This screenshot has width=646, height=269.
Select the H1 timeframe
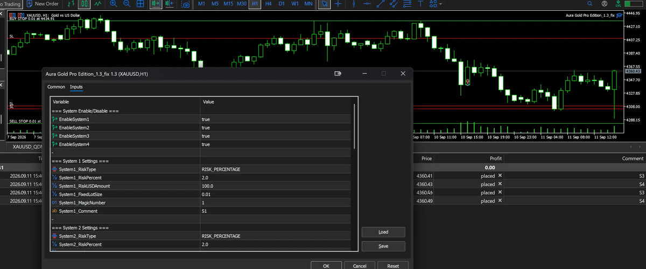[255, 4]
